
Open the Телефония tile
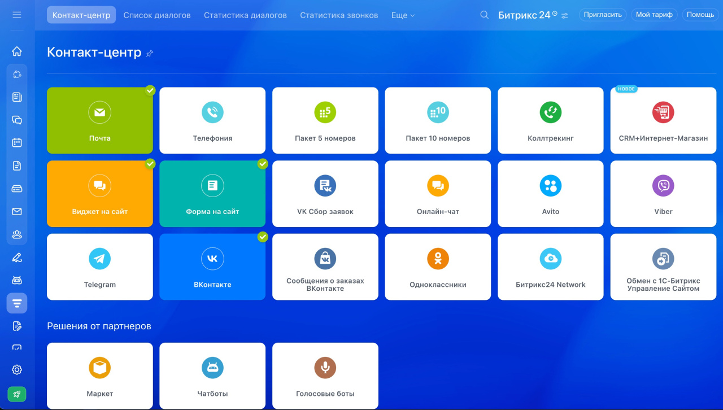click(x=212, y=120)
